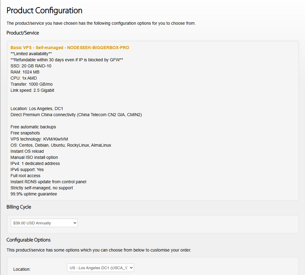Click the 99.9% uptime guarantee line
The height and width of the screenshot is (275, 305).
point(34,194)
